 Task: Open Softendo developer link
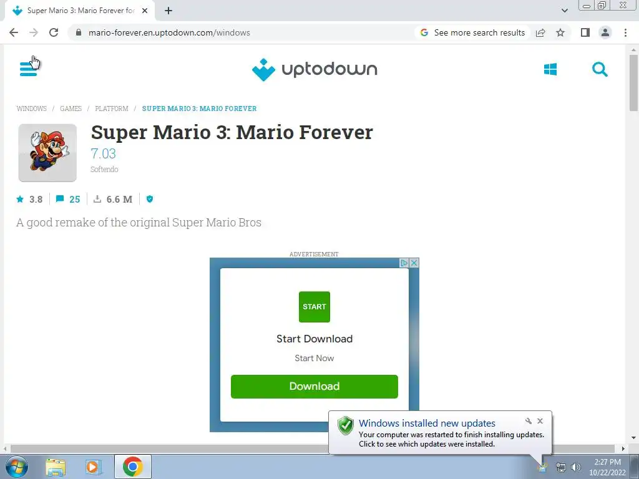104,170
